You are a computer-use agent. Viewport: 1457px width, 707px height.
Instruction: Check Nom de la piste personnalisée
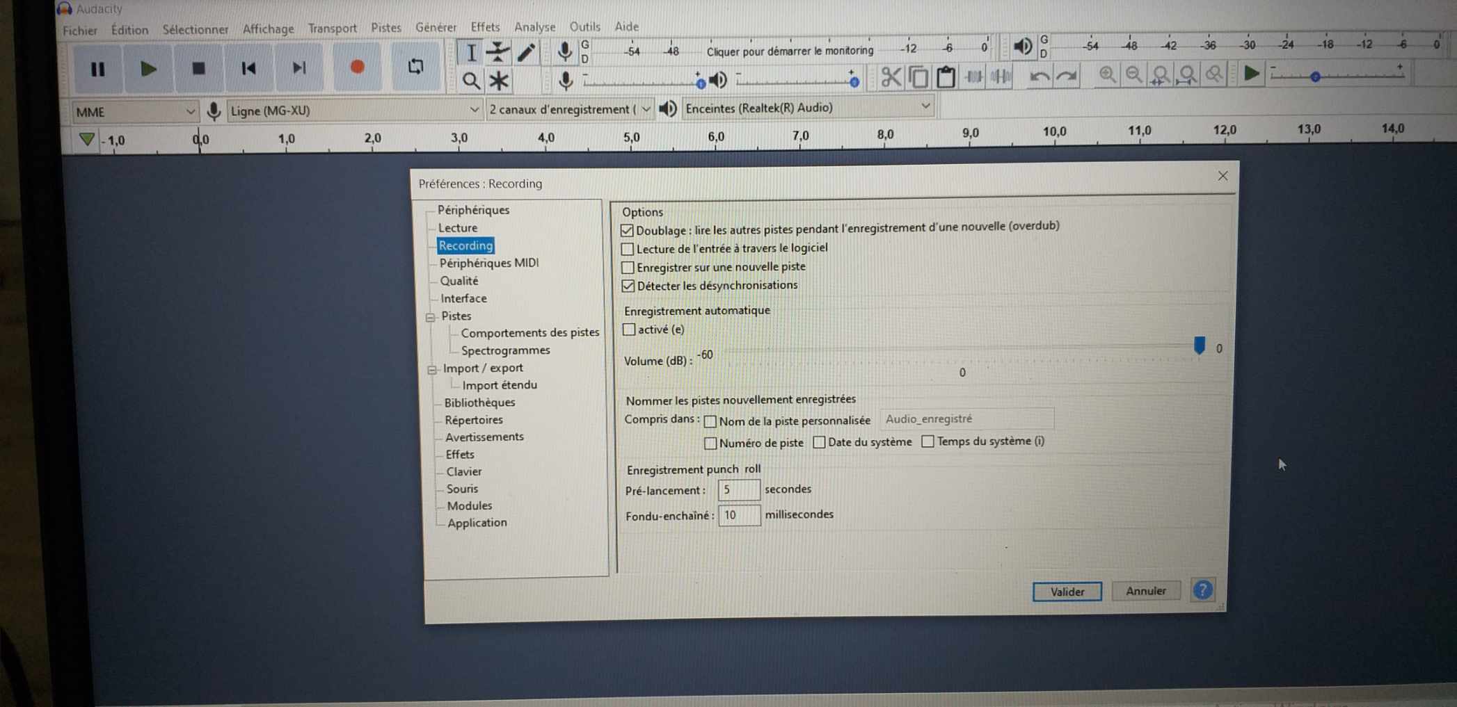point(710,421)
